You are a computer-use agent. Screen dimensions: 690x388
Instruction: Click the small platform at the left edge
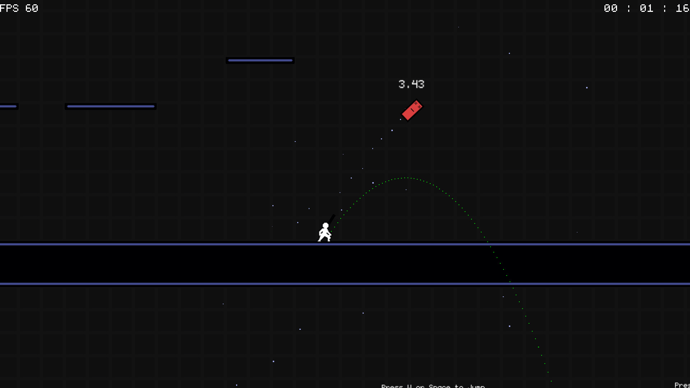click(8, 106)
